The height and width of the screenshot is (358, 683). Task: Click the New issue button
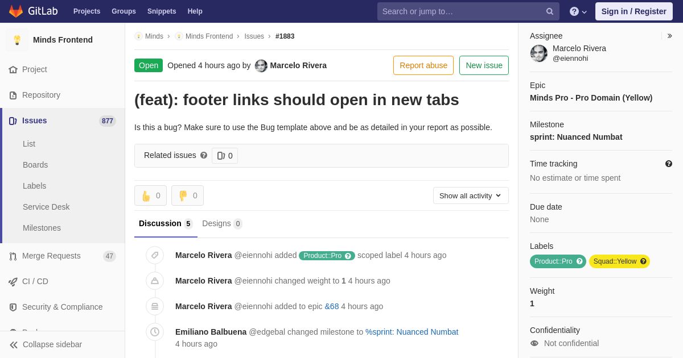[x=484, y=65]
